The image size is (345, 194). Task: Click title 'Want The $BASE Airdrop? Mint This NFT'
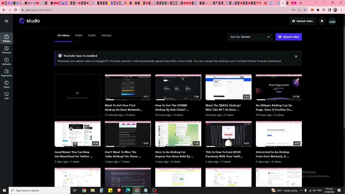coord(223,108)
